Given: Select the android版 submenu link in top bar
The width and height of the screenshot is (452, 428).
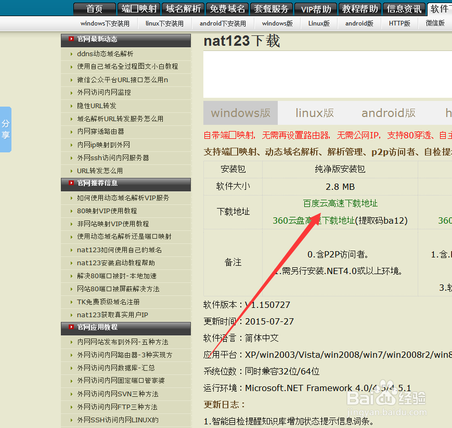Looking at the screenshot, I should (359, 23).
